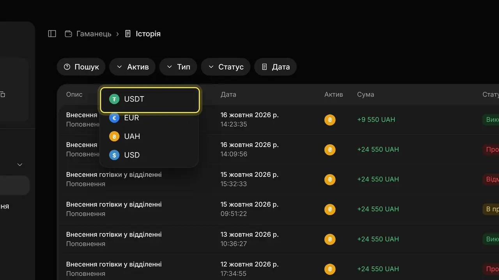Toggle the sidebar panel icon beside Гаманець
499x280 pixels.
[52, 34]
